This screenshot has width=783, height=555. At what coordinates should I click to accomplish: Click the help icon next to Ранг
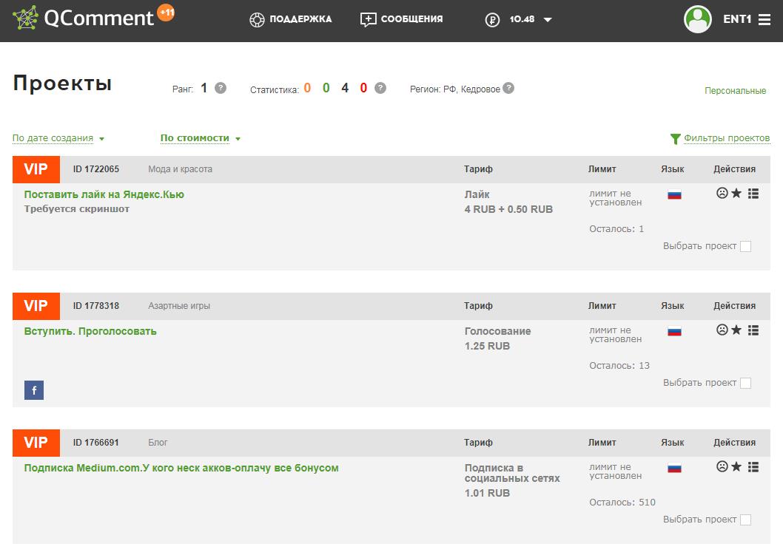(x=221, y=88)
